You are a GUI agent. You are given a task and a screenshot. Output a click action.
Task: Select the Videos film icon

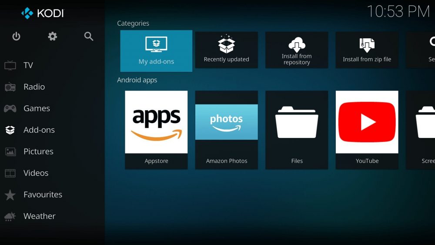[10, 173]
